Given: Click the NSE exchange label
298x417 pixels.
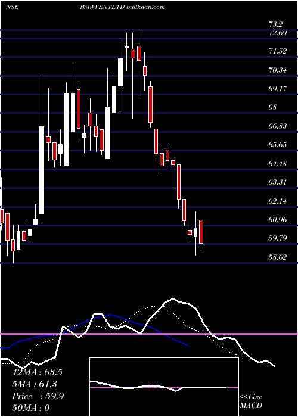Looking at the screenshot, I should point(12,7).
